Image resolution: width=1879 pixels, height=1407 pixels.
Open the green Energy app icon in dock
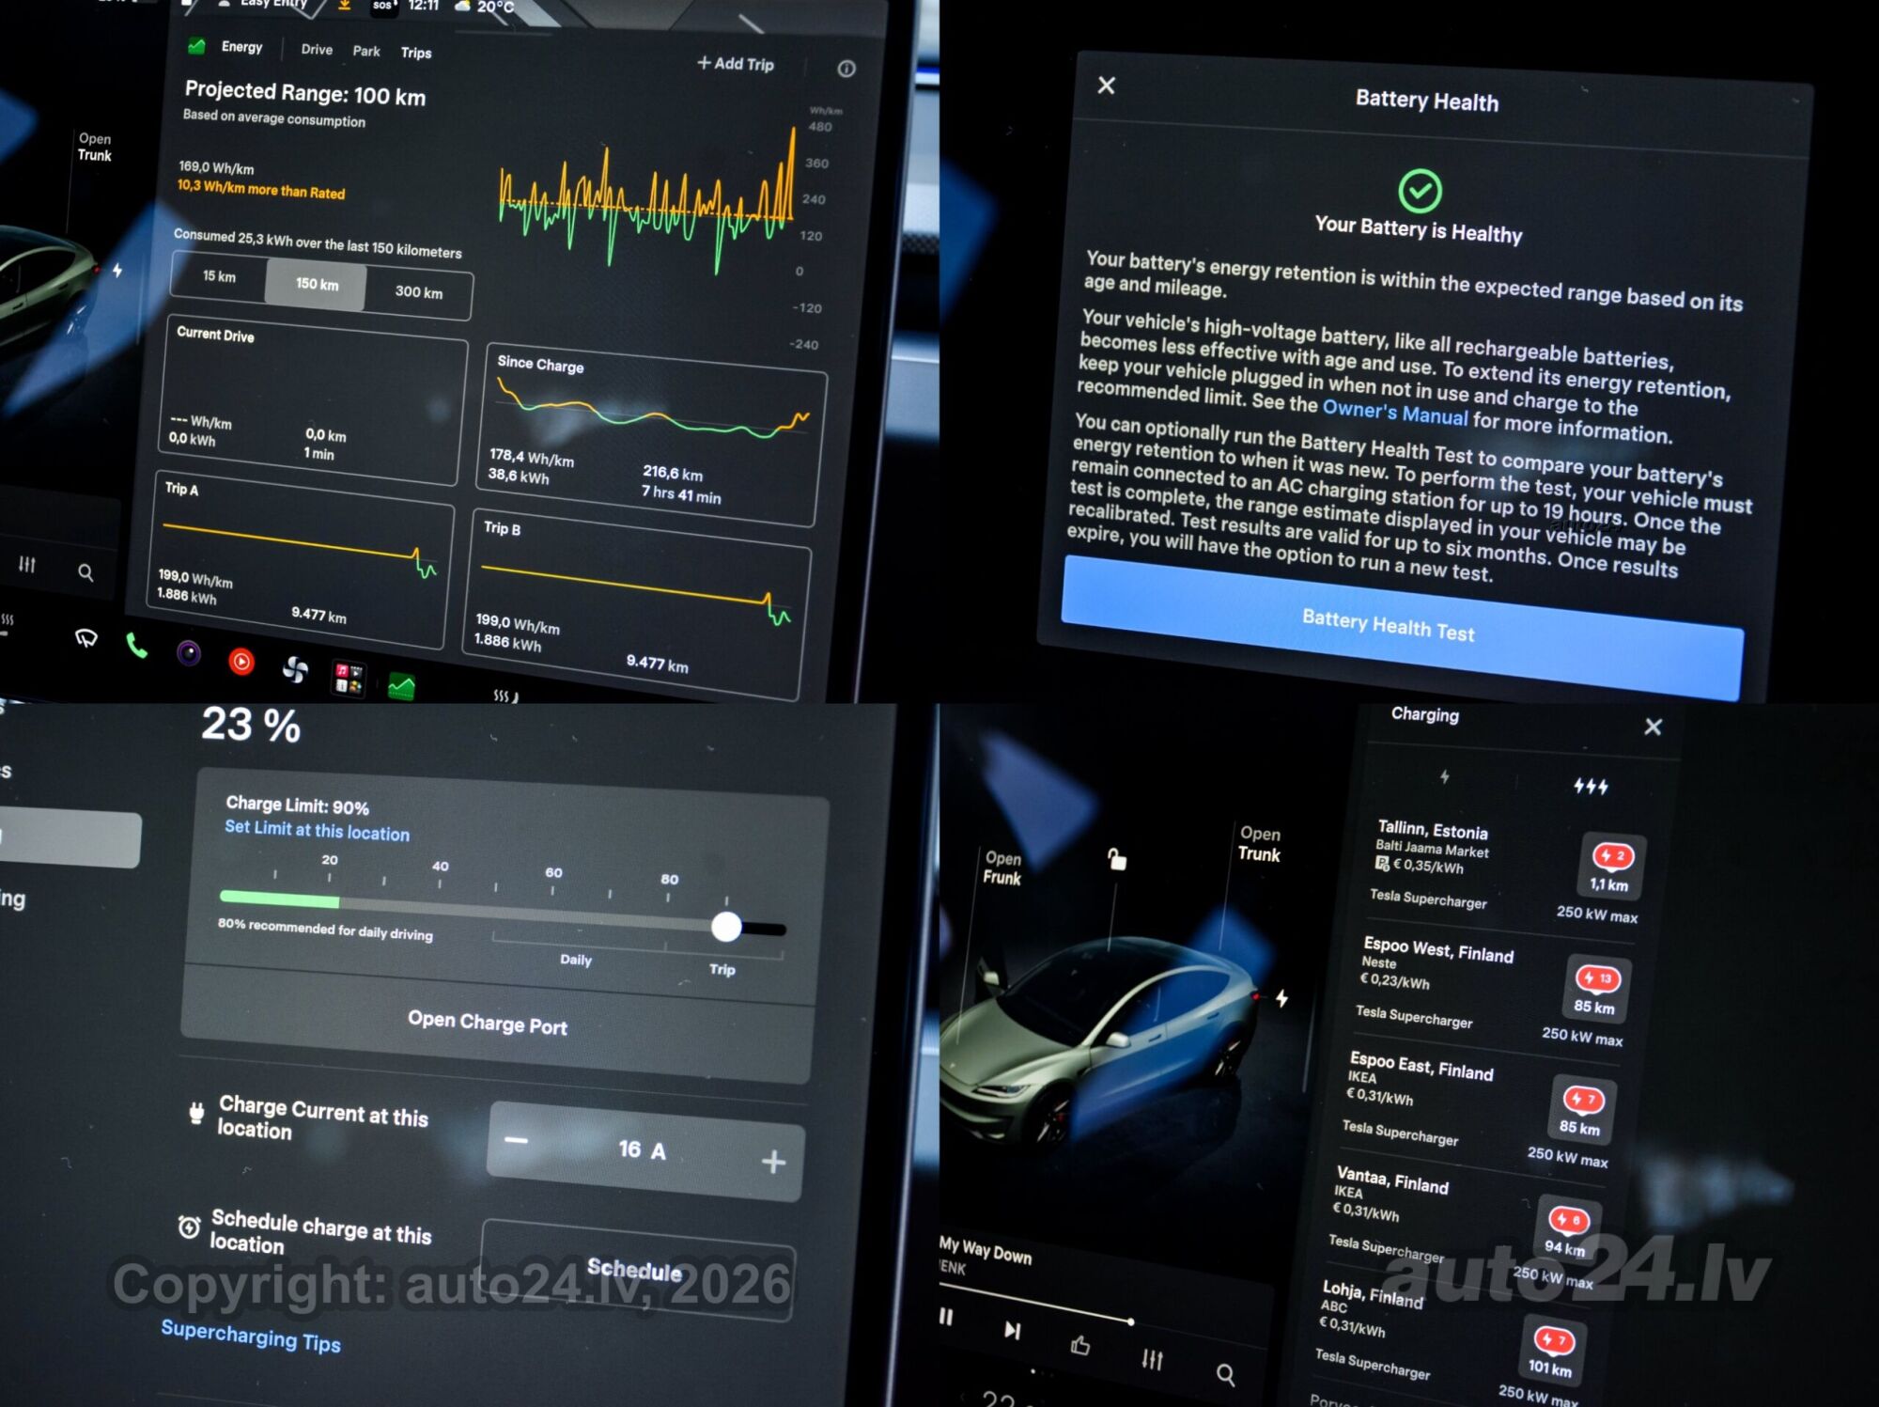tap(402, 686)
